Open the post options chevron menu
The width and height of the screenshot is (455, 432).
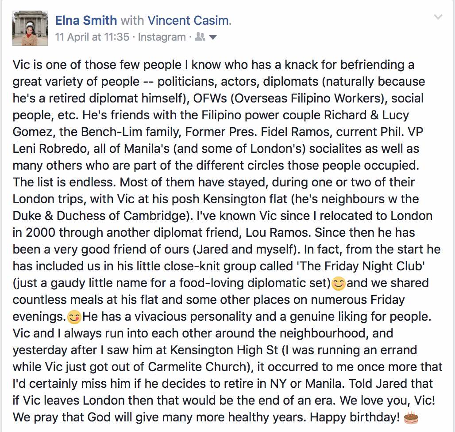tap(438, 17)
